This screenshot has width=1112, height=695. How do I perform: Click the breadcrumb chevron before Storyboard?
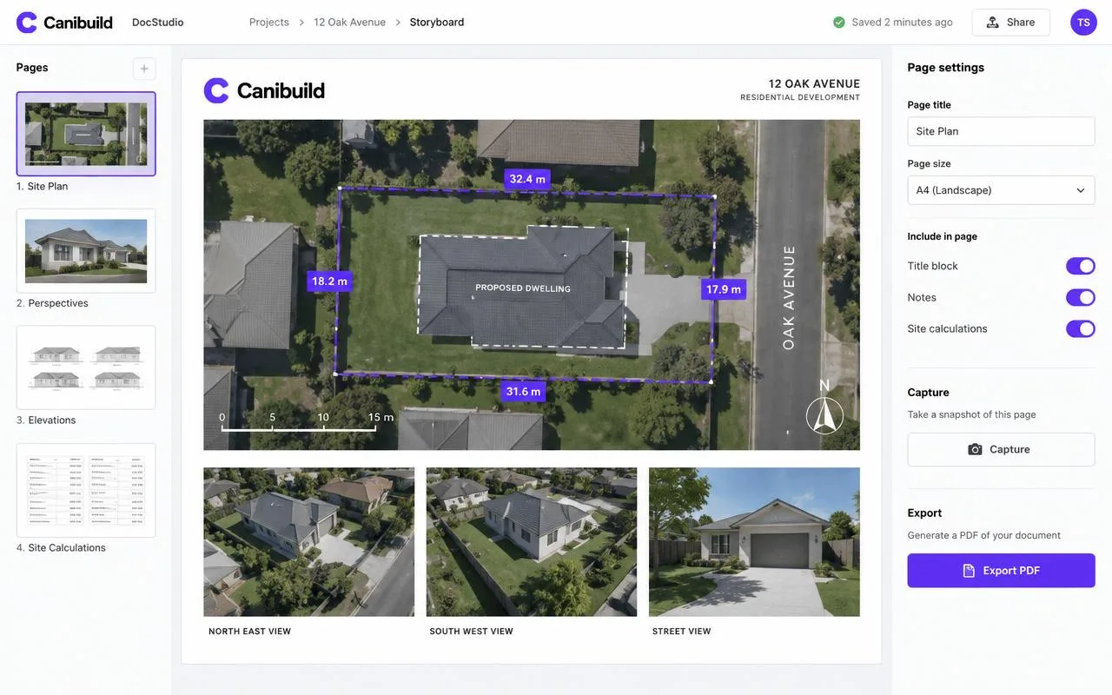(398, 23)
